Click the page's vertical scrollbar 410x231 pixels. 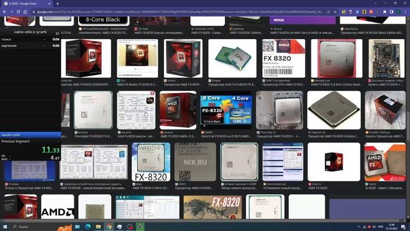pyautogui.click(x=408, y=118)
